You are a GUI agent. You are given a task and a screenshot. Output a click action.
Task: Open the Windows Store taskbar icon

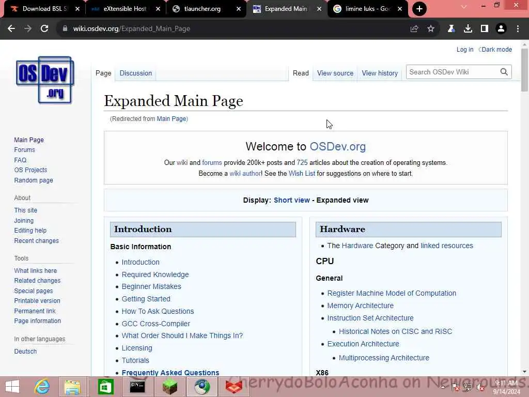(105, 387)
